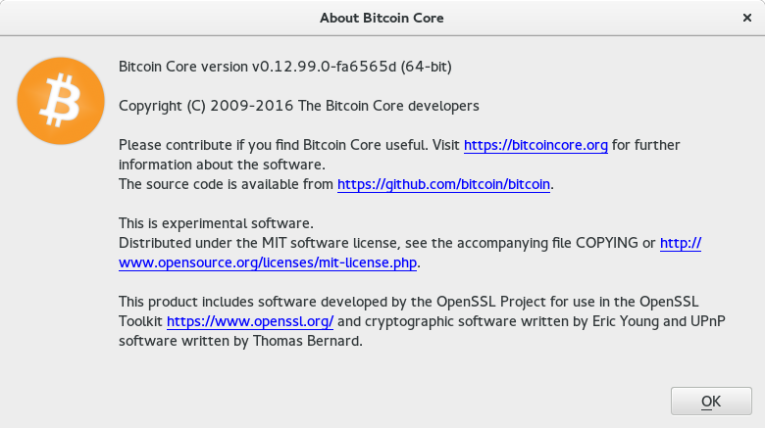Click 'information about the software.' text
The height and width of the screenshot is (428, 765).
pyautogui.click(x=221, y=164)
